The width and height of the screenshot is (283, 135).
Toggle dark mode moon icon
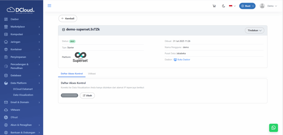point(224,6)
